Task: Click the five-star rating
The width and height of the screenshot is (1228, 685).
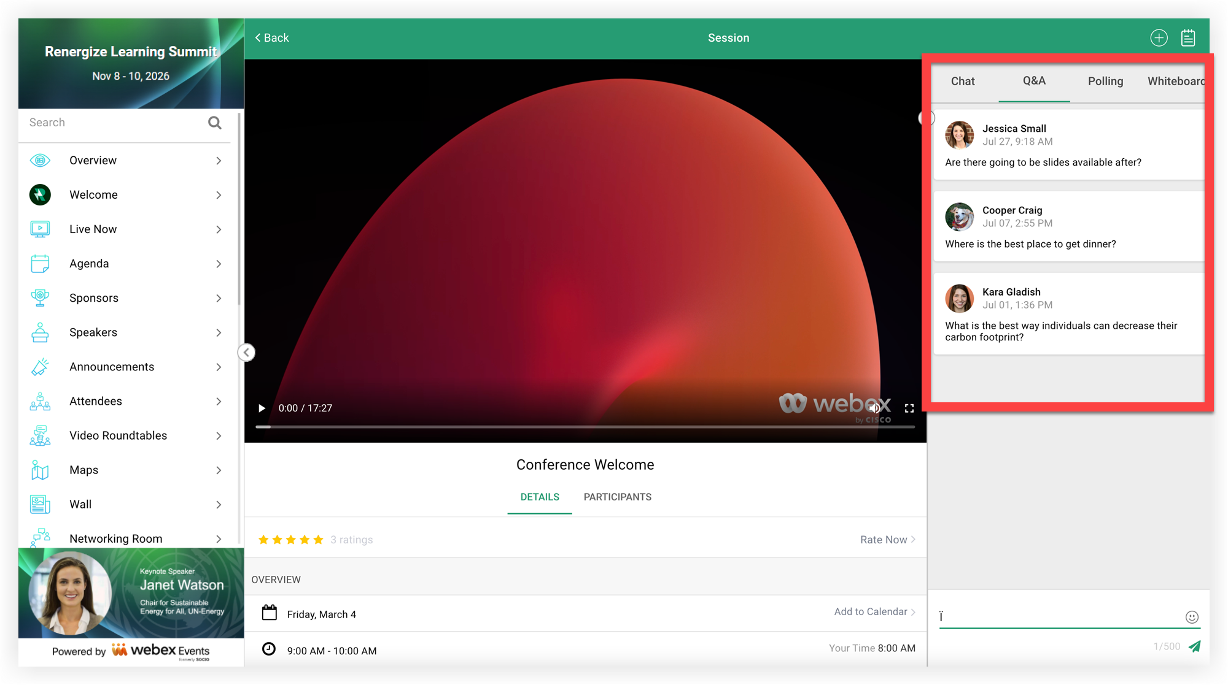Action: pyautogui.click(x=290, y=540)
